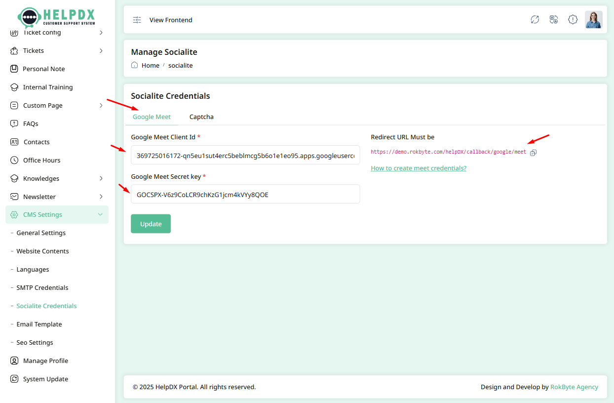Click the Knowledges icon

[x=14, y=178]
